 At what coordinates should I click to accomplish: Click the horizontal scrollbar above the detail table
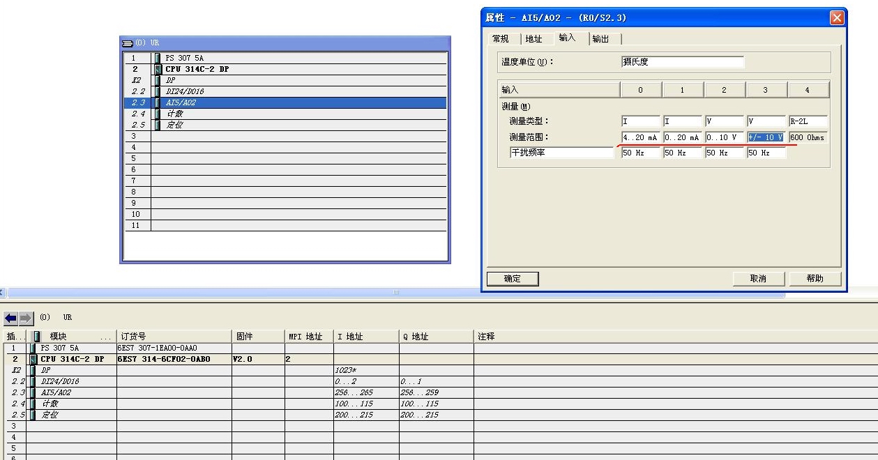tap(395, 293)
